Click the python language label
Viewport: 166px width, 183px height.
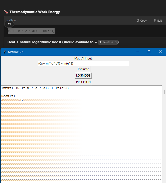coord(12,20)
